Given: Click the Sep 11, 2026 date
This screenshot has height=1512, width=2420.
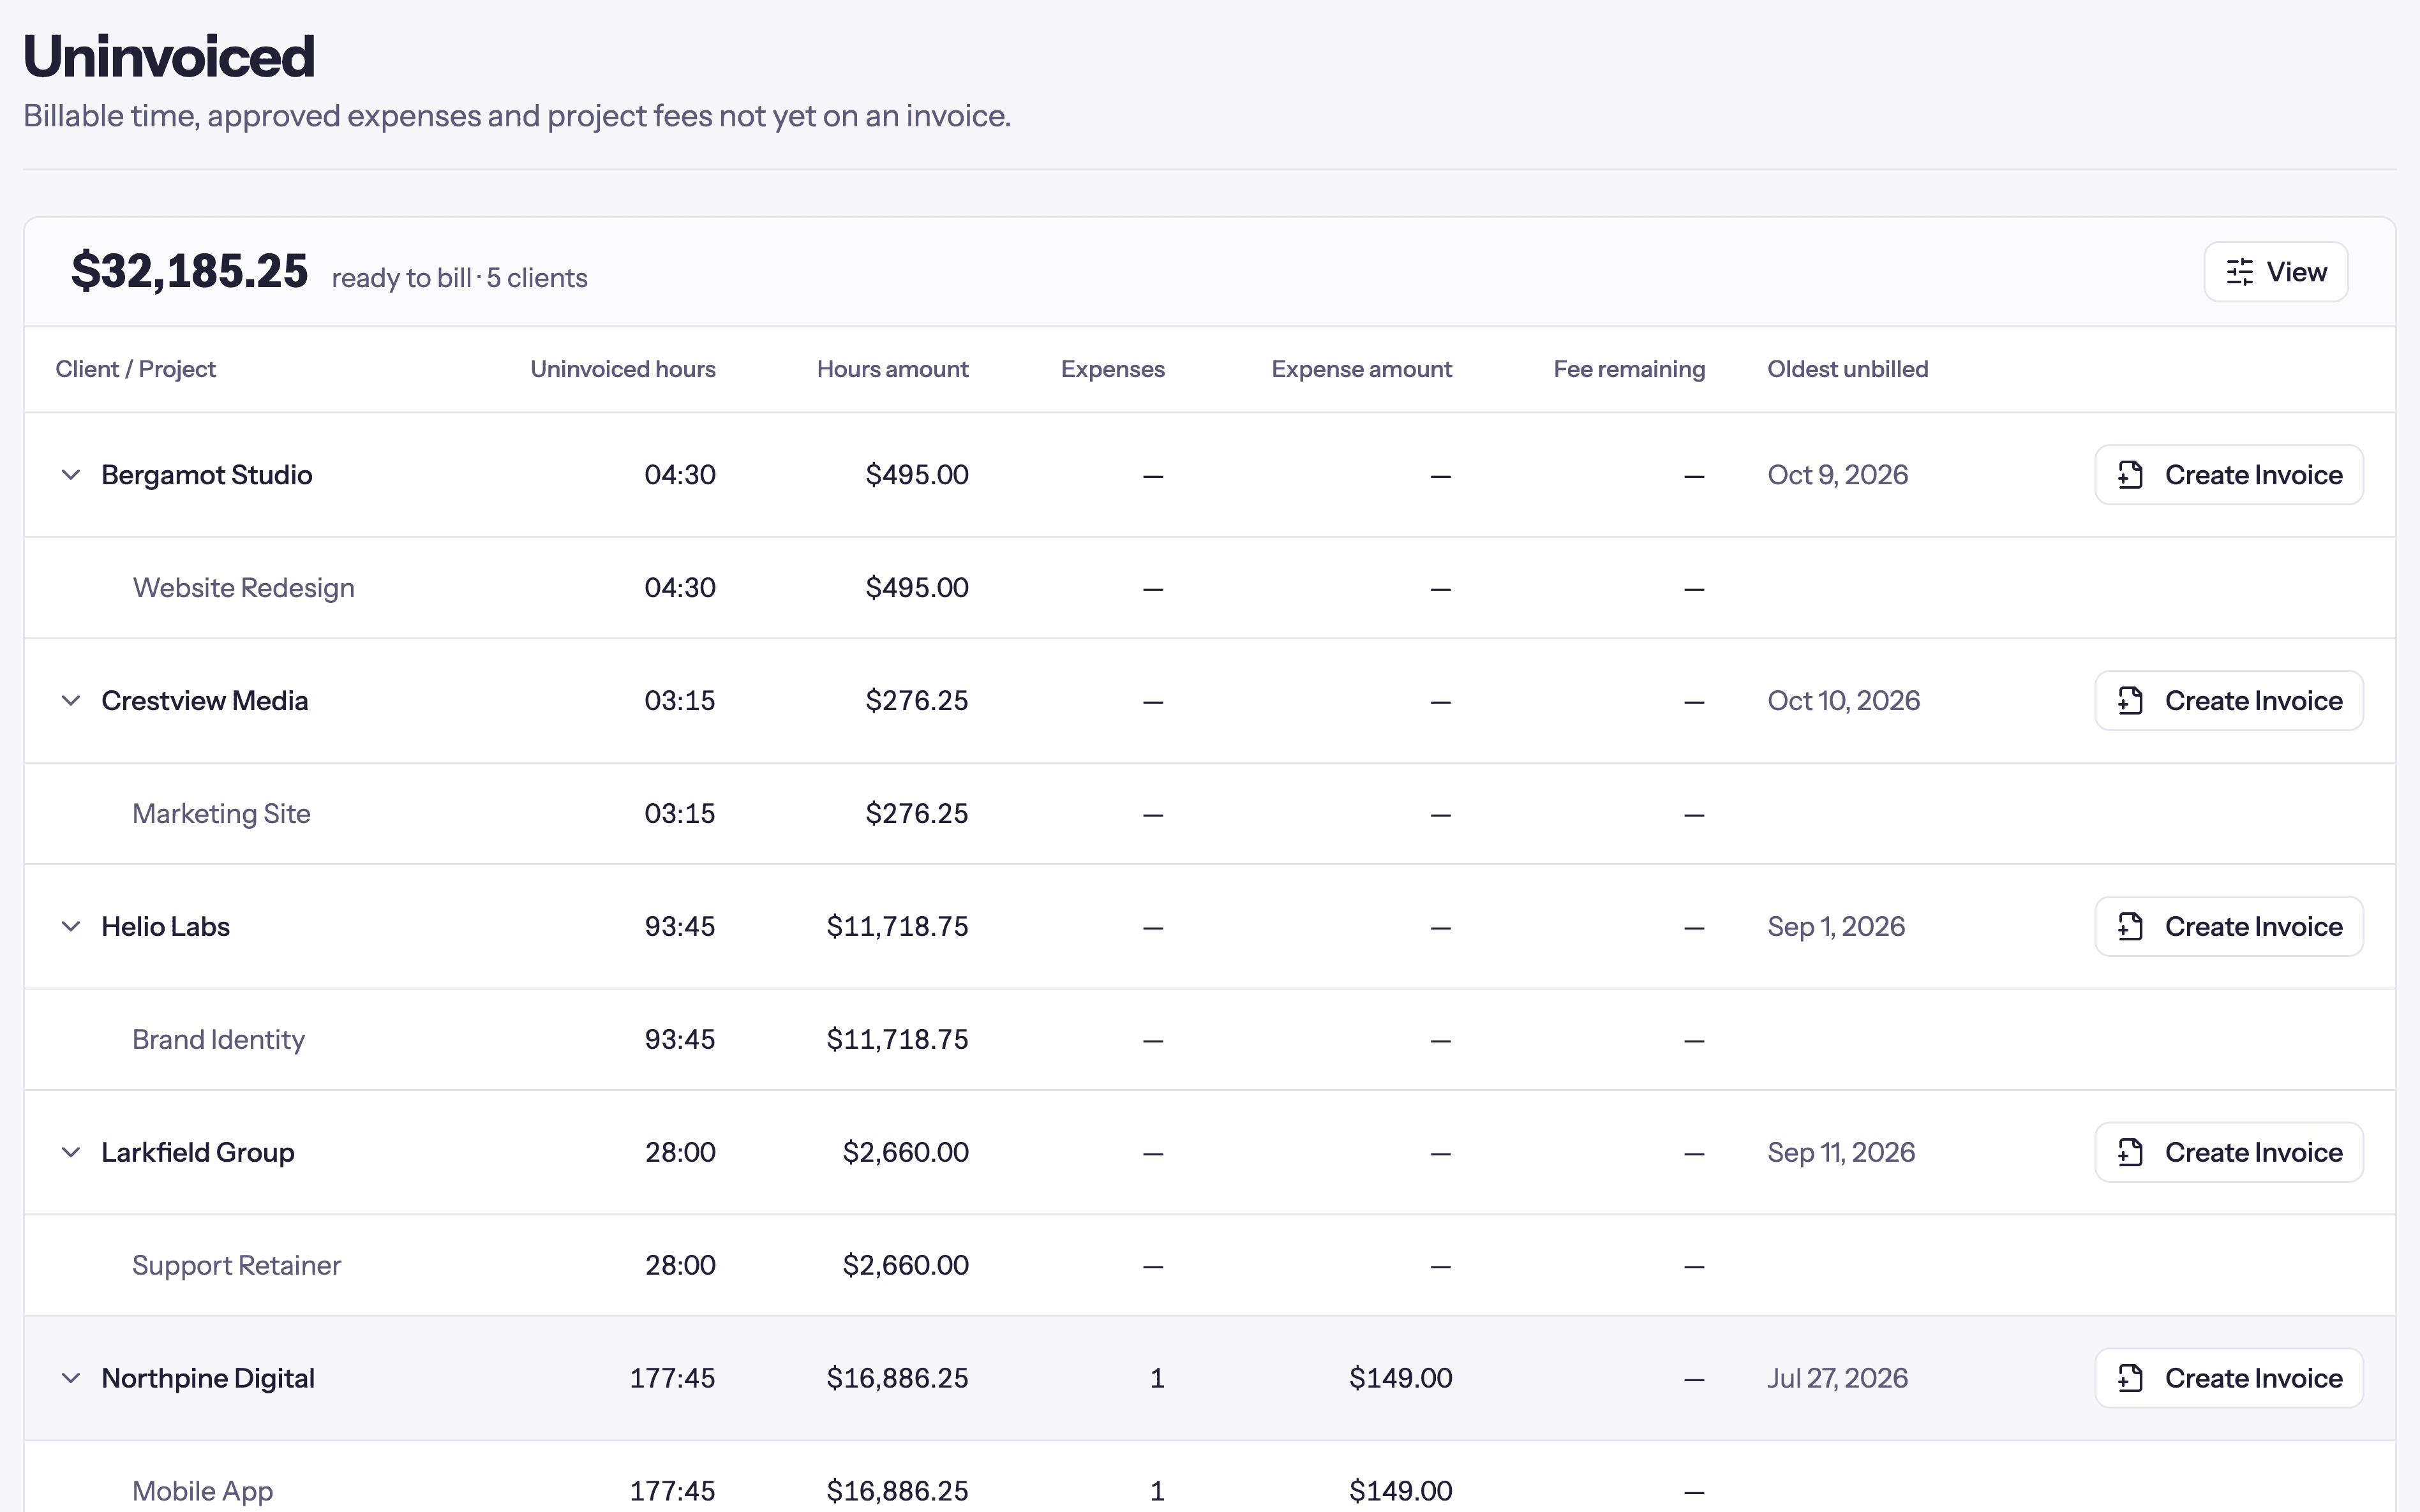Looking at the screenshot, I should pyautogui.click(x=1841, y=1153).
